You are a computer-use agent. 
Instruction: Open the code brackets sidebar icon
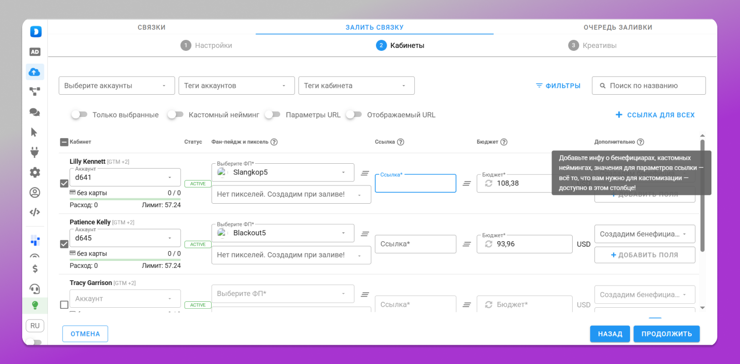point(35,213)
